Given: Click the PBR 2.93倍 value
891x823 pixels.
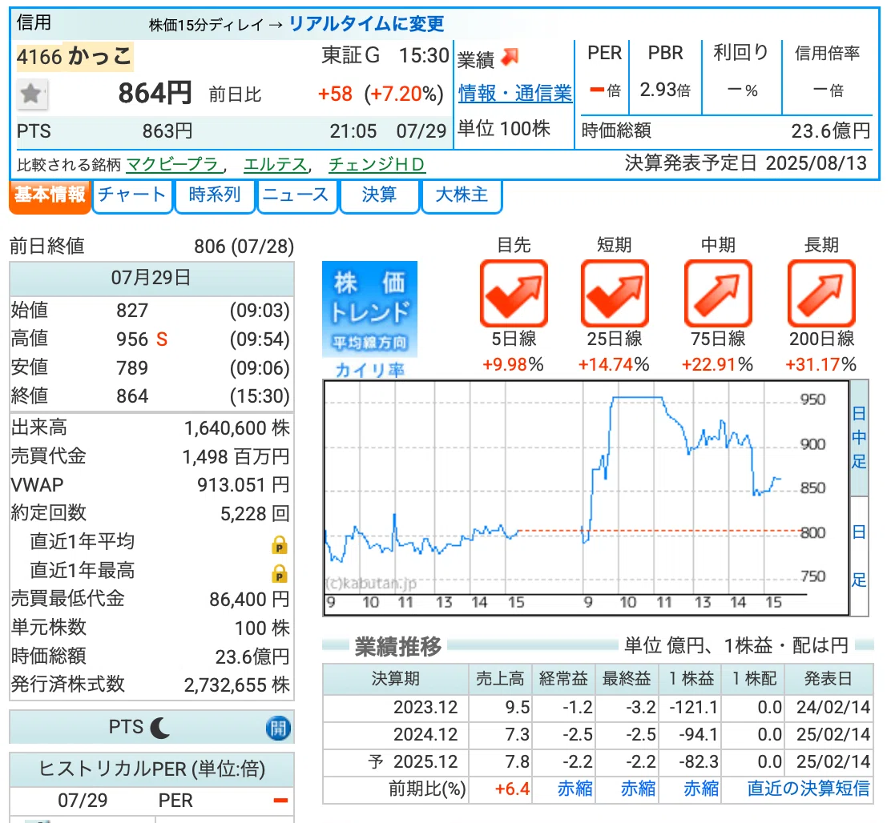Looking at the screenshot, I should point(665,90).
